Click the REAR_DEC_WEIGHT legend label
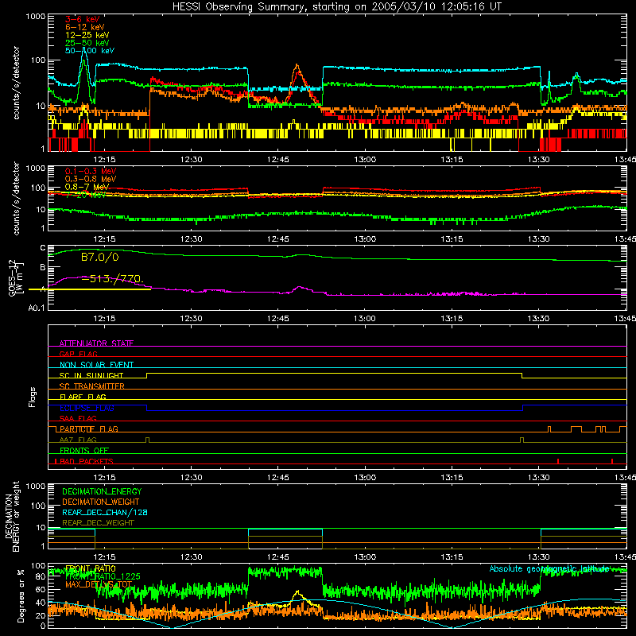 tap(98, 523)
